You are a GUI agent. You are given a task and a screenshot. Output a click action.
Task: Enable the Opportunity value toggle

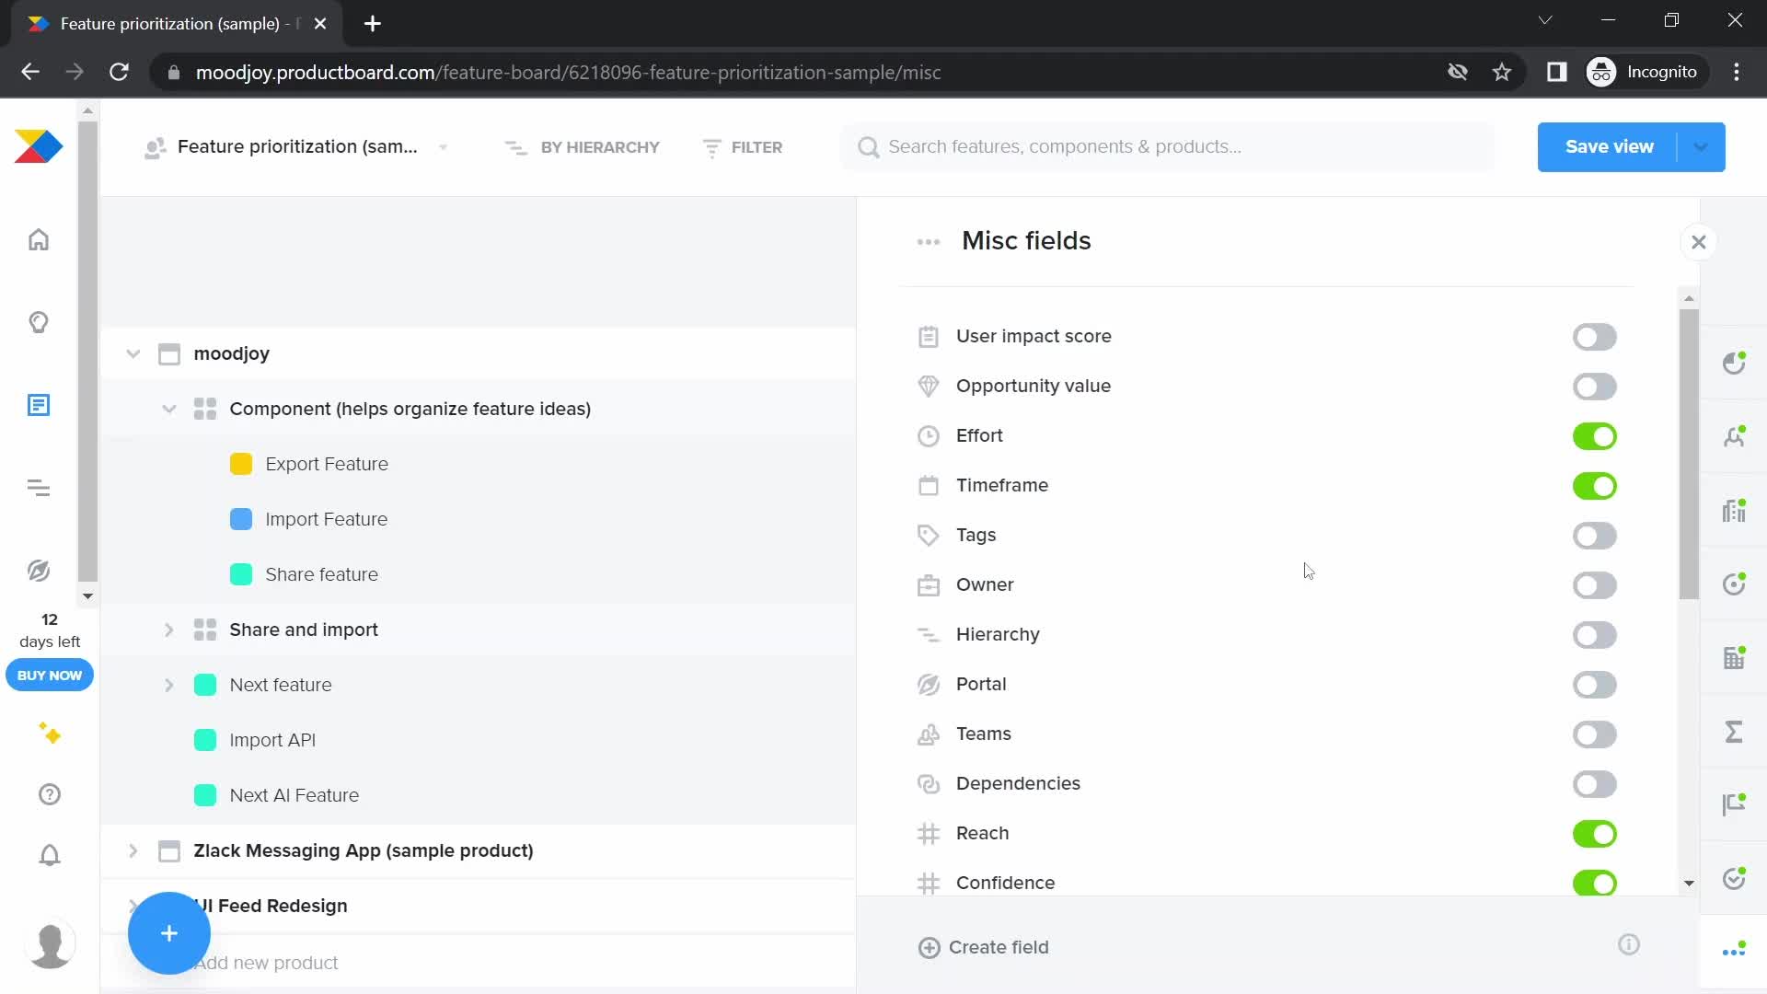point(1594,387)
